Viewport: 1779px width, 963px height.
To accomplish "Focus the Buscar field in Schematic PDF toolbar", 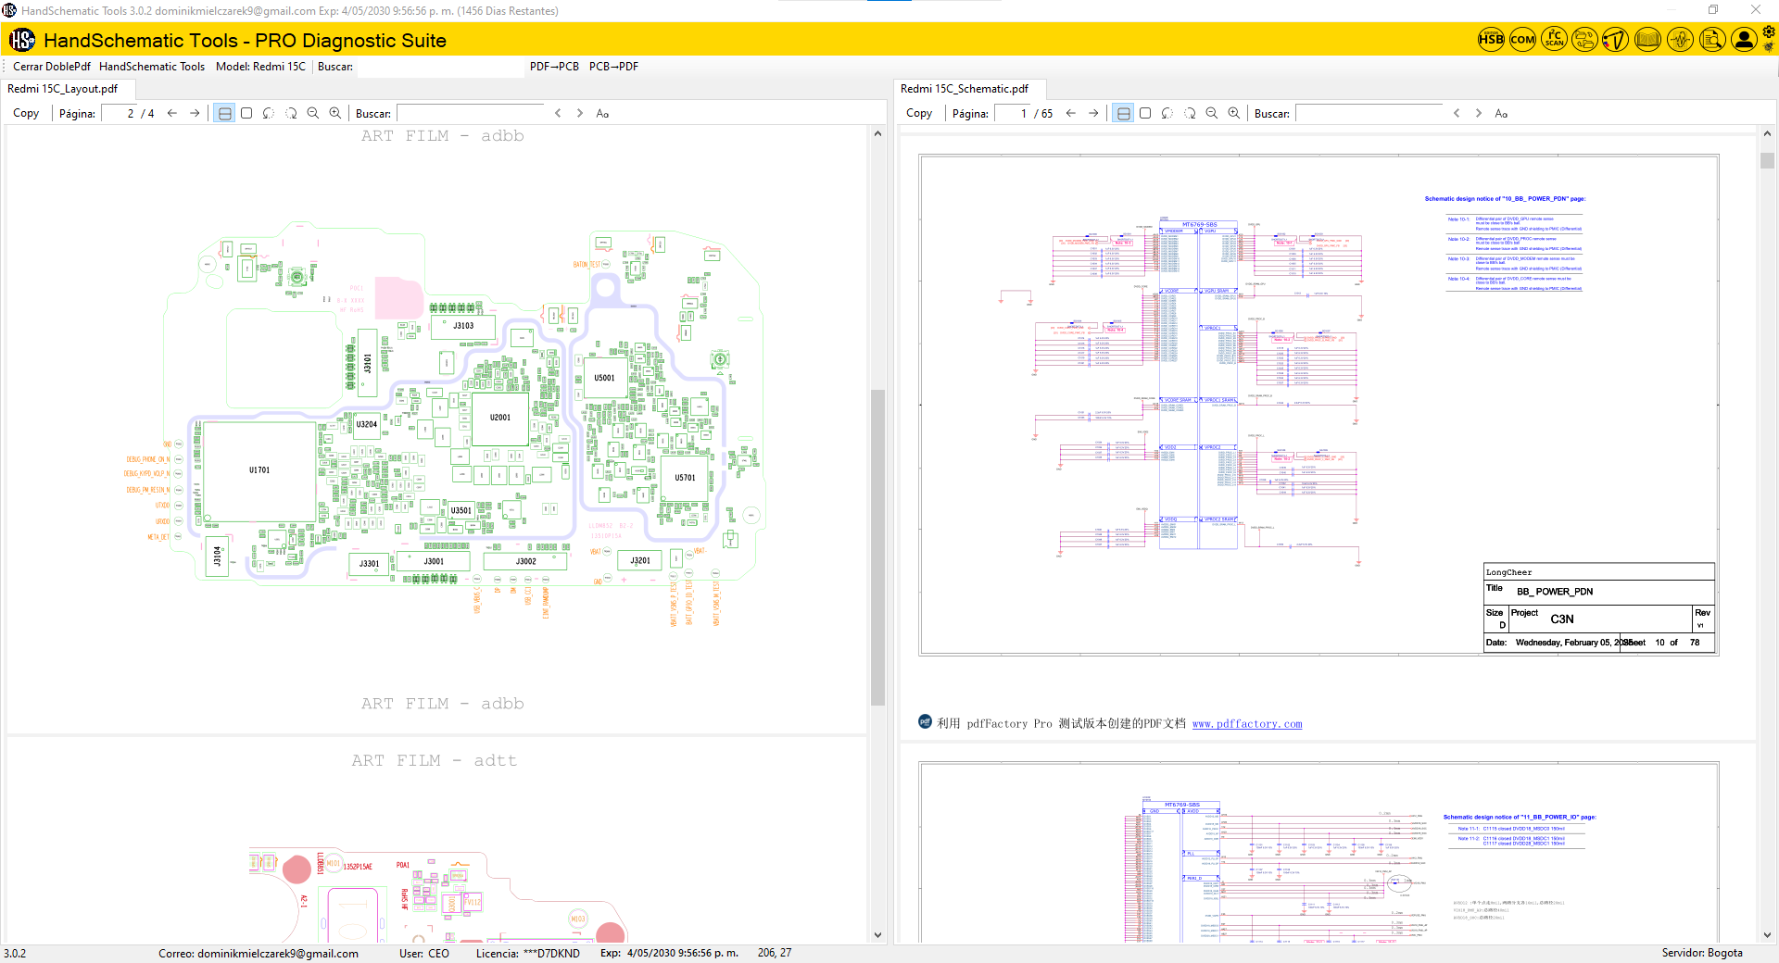I will point(1369,113).
